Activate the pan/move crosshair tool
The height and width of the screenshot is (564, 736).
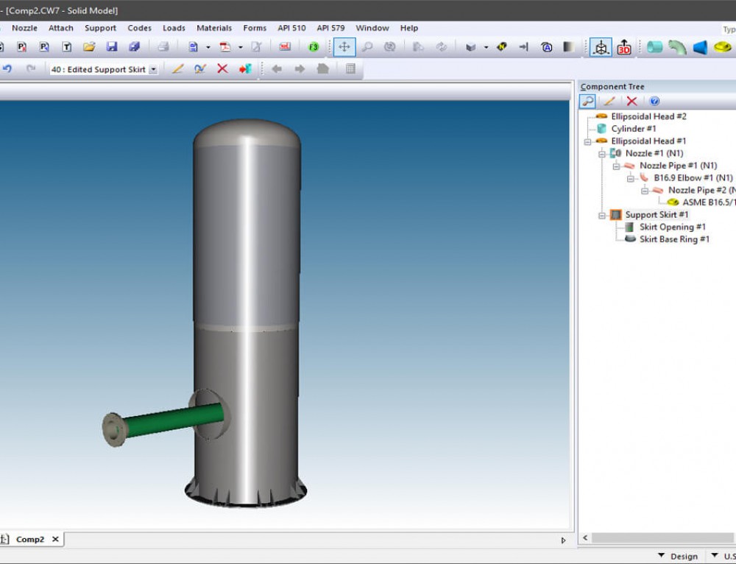344,46
